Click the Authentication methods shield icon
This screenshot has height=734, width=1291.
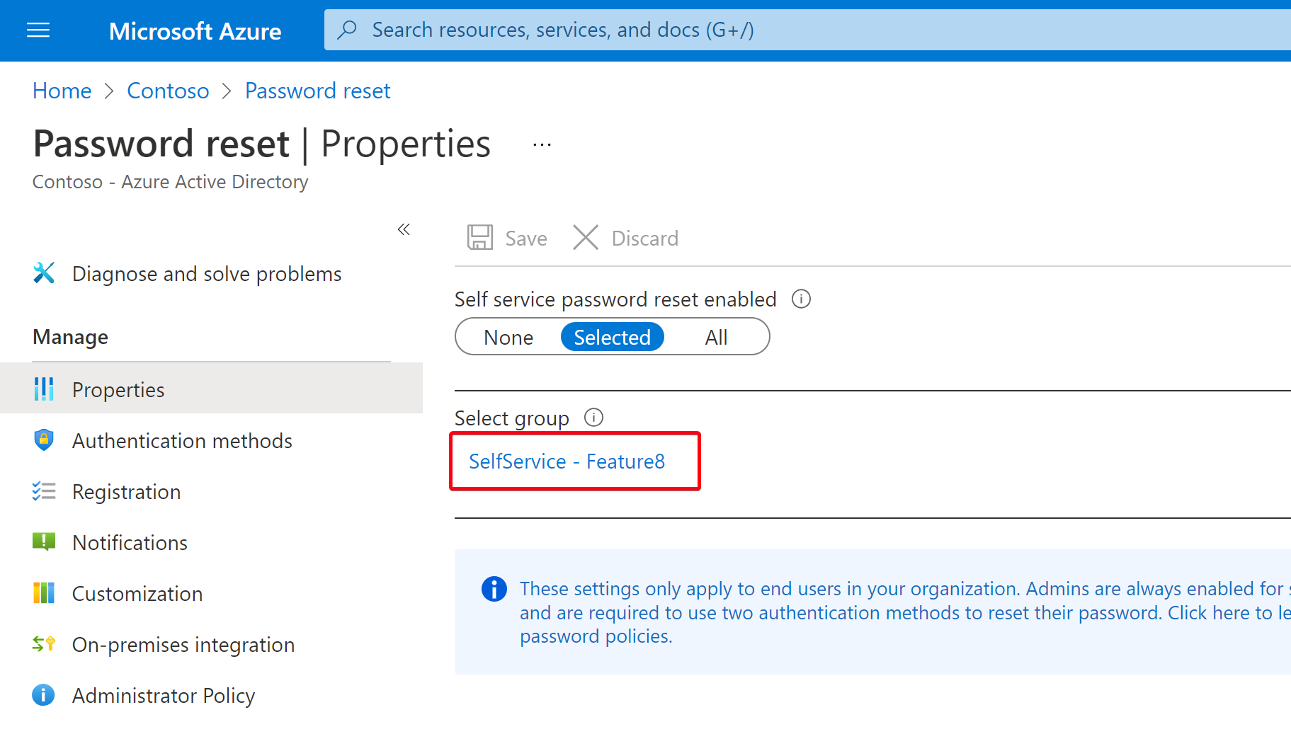pyautogui.click(x=44, y=440)
